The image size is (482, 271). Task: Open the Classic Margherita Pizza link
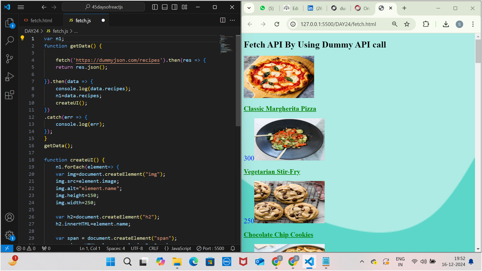pos(280,109)
